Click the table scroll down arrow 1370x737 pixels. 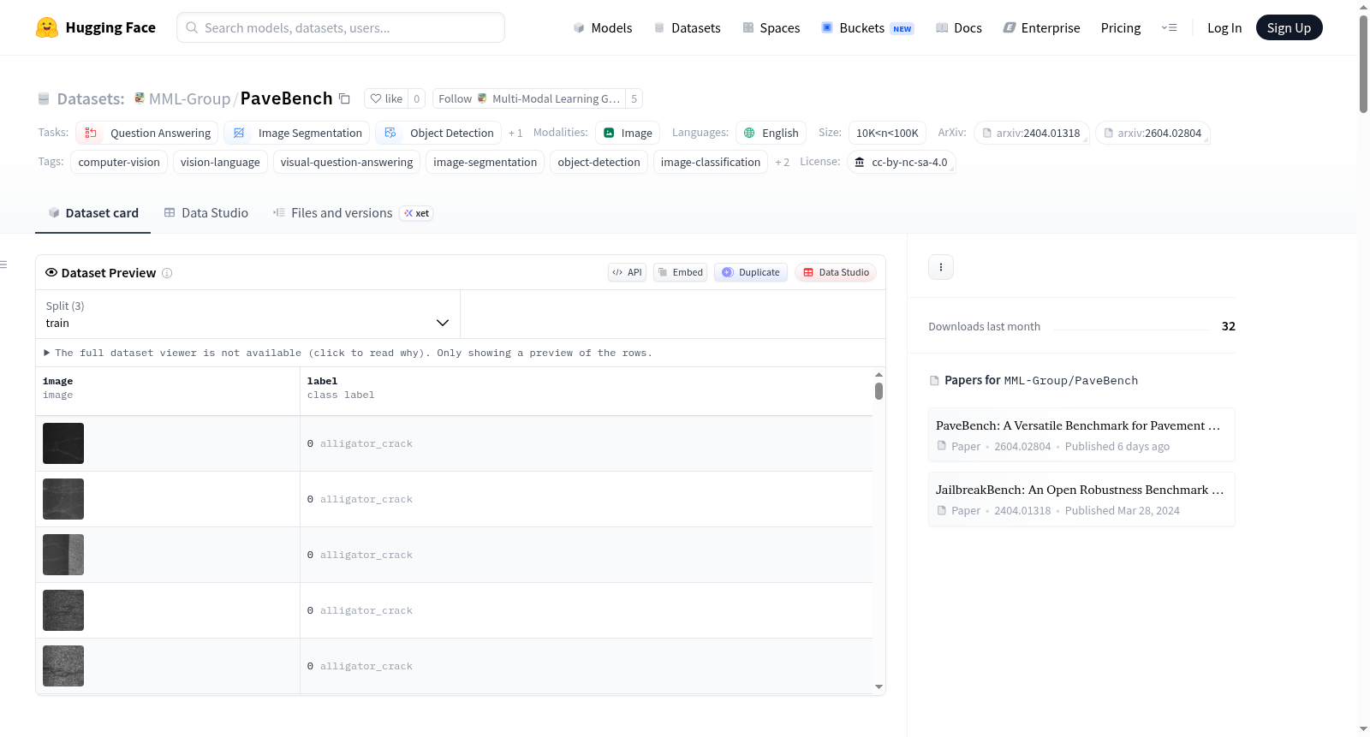click(x=879, y=687)
